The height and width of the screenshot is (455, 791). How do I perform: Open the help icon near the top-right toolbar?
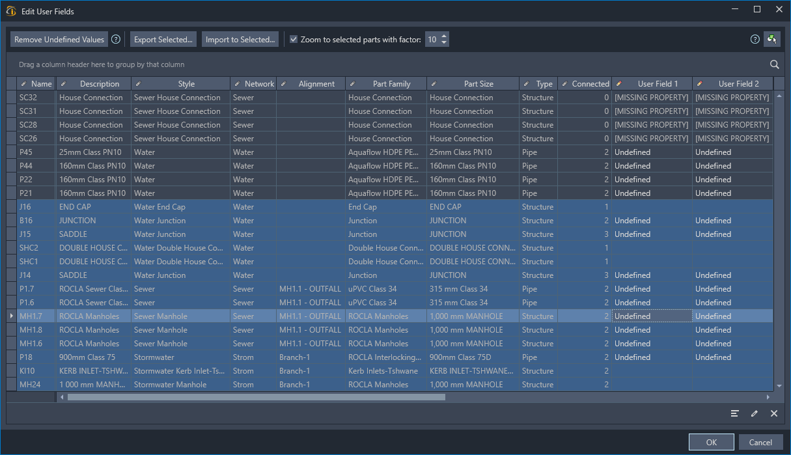point(755,40)
